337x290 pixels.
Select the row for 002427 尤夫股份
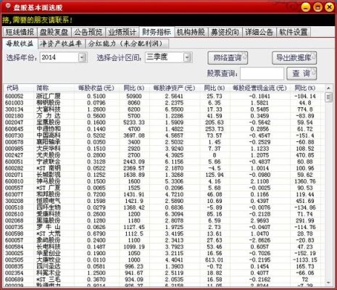pyautogui.click(x=164, y=155)
